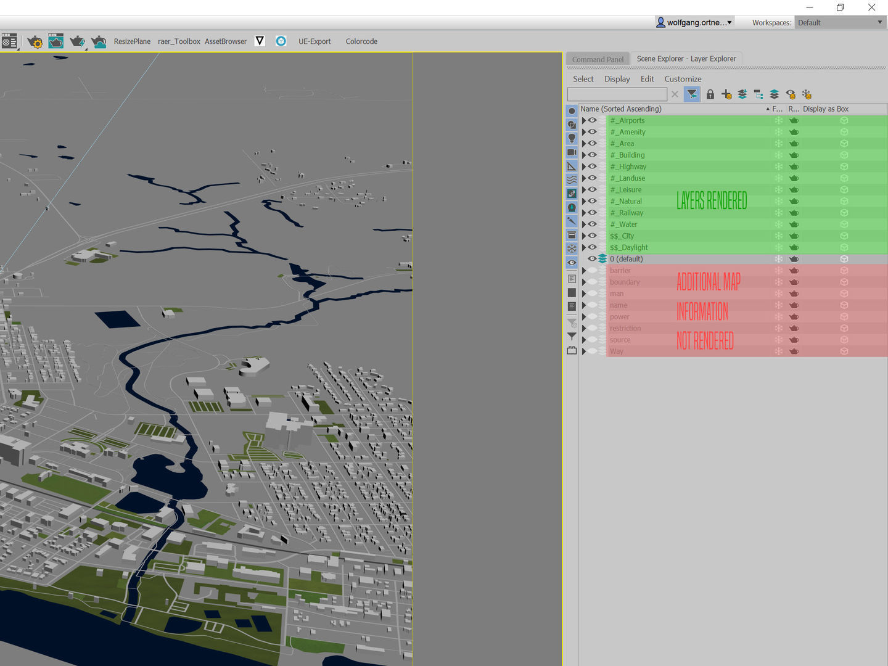Click the sort by hierarchy icon

[x=758, y=94]
